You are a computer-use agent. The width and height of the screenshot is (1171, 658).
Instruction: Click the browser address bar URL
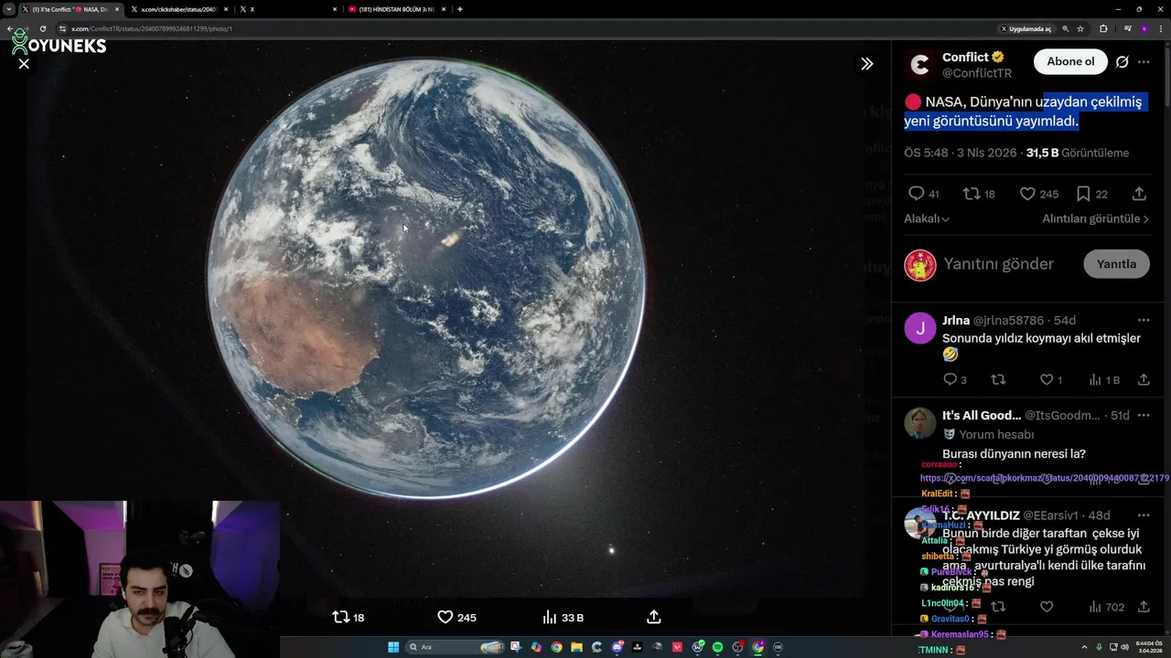pyautogui.click(x=151, y=28)
